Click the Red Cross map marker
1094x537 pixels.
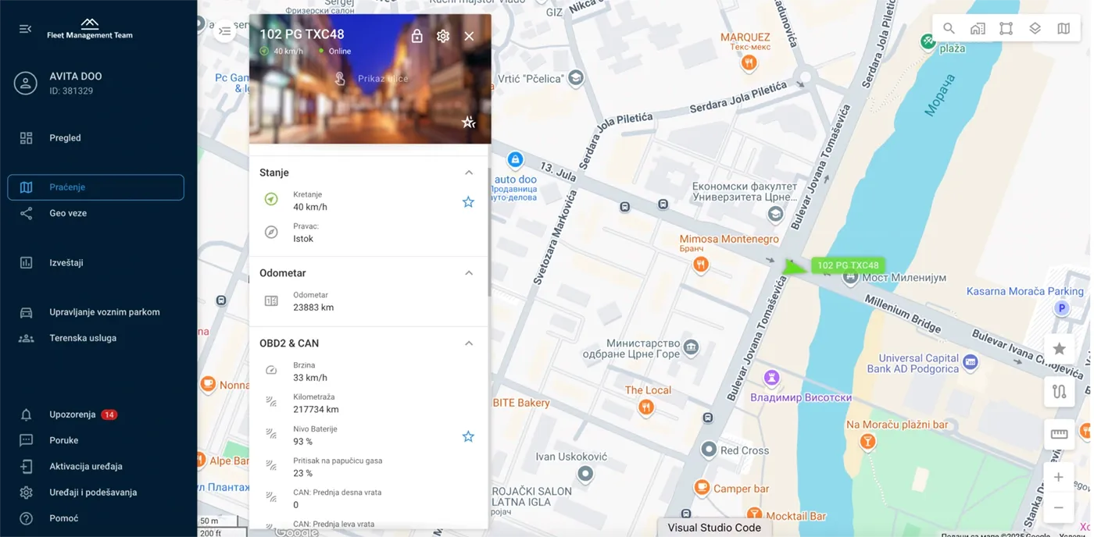point(709,450)
